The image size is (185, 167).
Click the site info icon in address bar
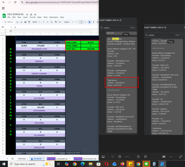22,2
